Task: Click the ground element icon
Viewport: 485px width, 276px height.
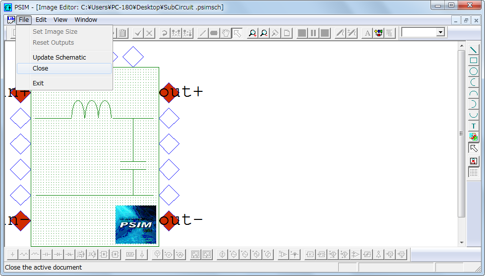Action: pyautogui.click(x=13, y=254)
